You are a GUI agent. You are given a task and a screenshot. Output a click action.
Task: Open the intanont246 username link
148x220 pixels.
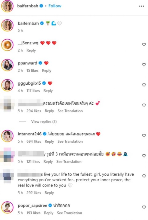click(x=30, y=134)
